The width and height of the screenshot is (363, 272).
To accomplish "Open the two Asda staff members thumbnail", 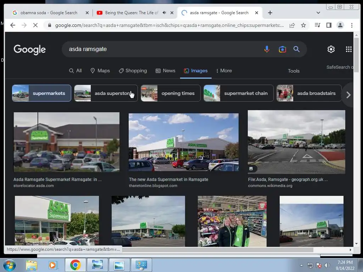I will (232, 221).
